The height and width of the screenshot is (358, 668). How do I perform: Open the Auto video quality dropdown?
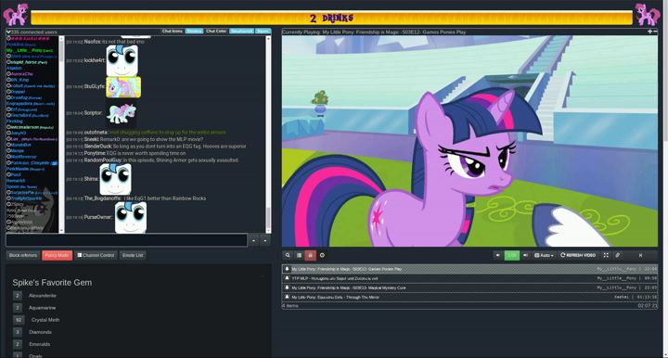pyautogui.click(x=544, y=255)
